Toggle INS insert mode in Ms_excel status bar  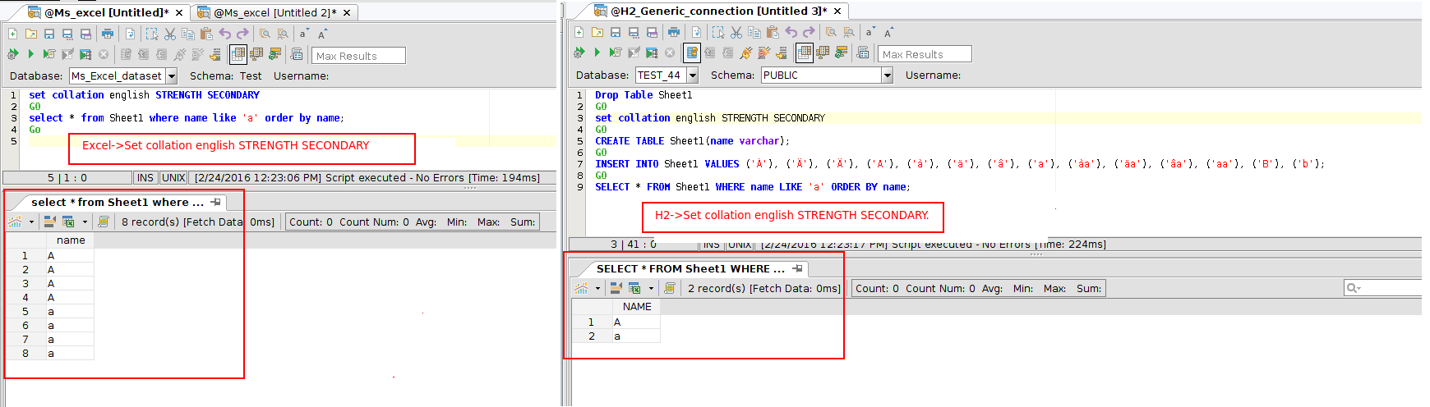click(x=145, y=177)
